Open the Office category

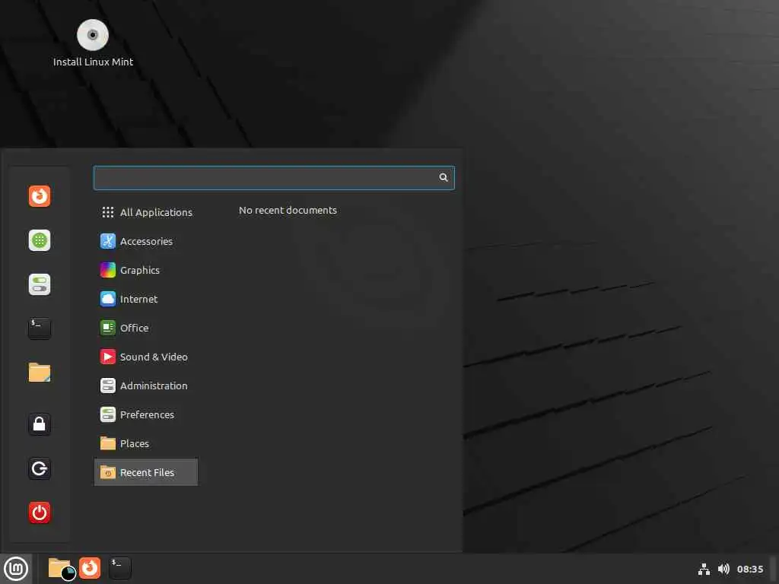pyautogui.click(x=146, y=328)
